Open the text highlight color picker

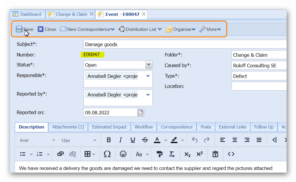tap(174, 140)
